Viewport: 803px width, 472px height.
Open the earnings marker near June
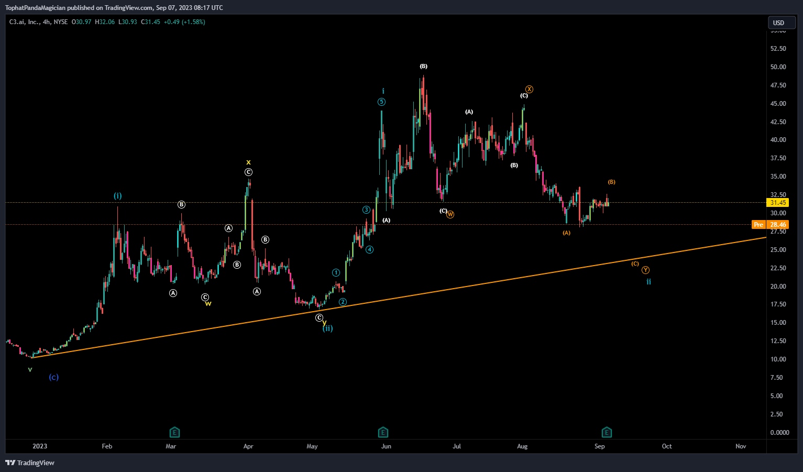coord(383,432)
